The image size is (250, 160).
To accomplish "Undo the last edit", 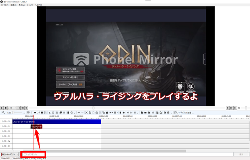I will [x=79, y=113].
